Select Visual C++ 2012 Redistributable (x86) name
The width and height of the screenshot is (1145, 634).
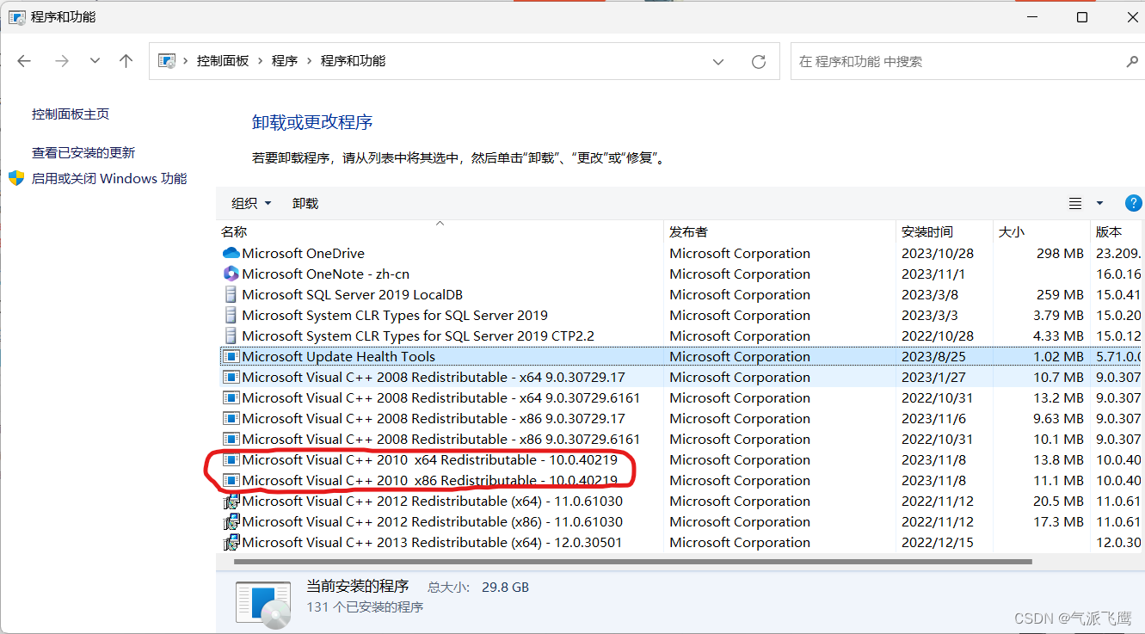coord(432,521)
